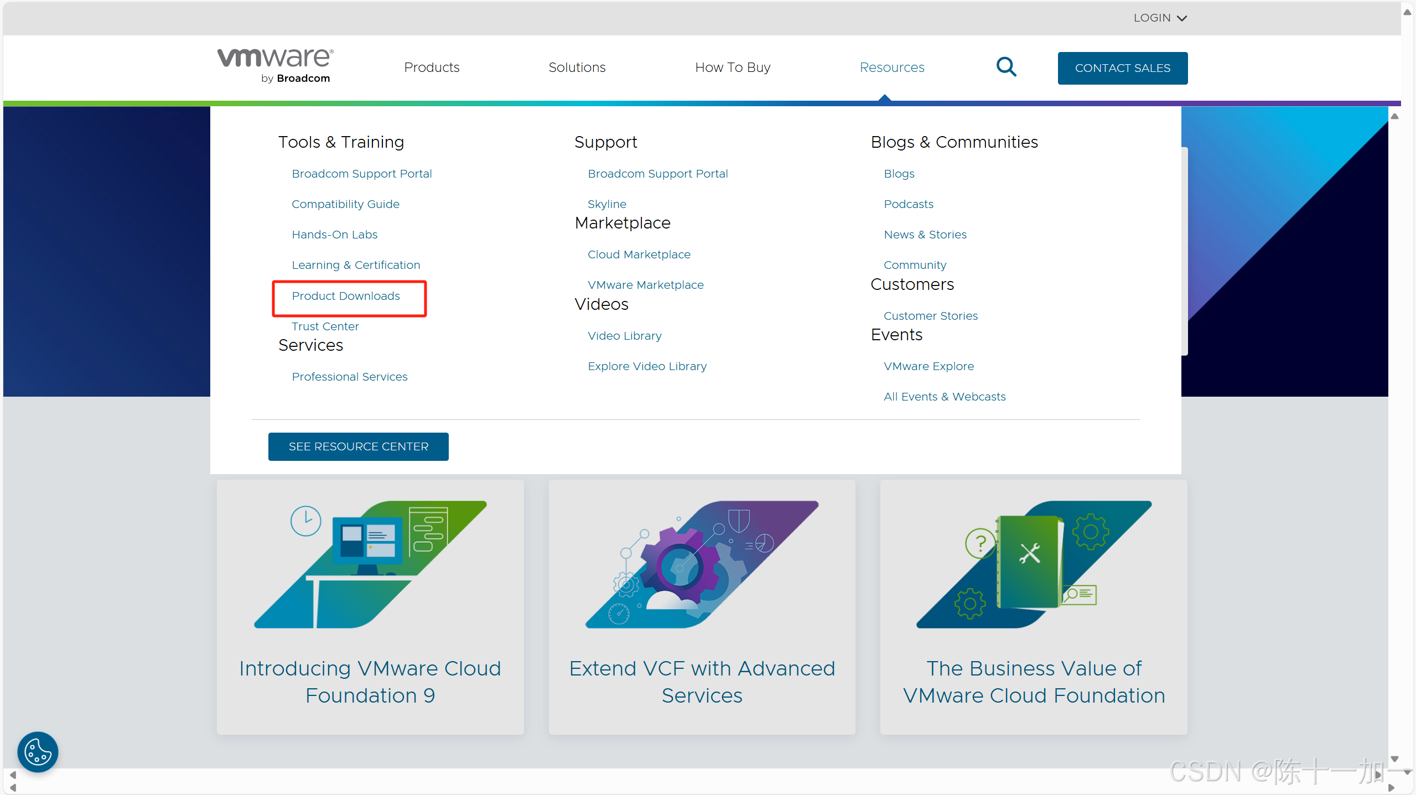Open the cookie settings icon
This screenshot has width=1416, height=795.
tap(38, 752)
